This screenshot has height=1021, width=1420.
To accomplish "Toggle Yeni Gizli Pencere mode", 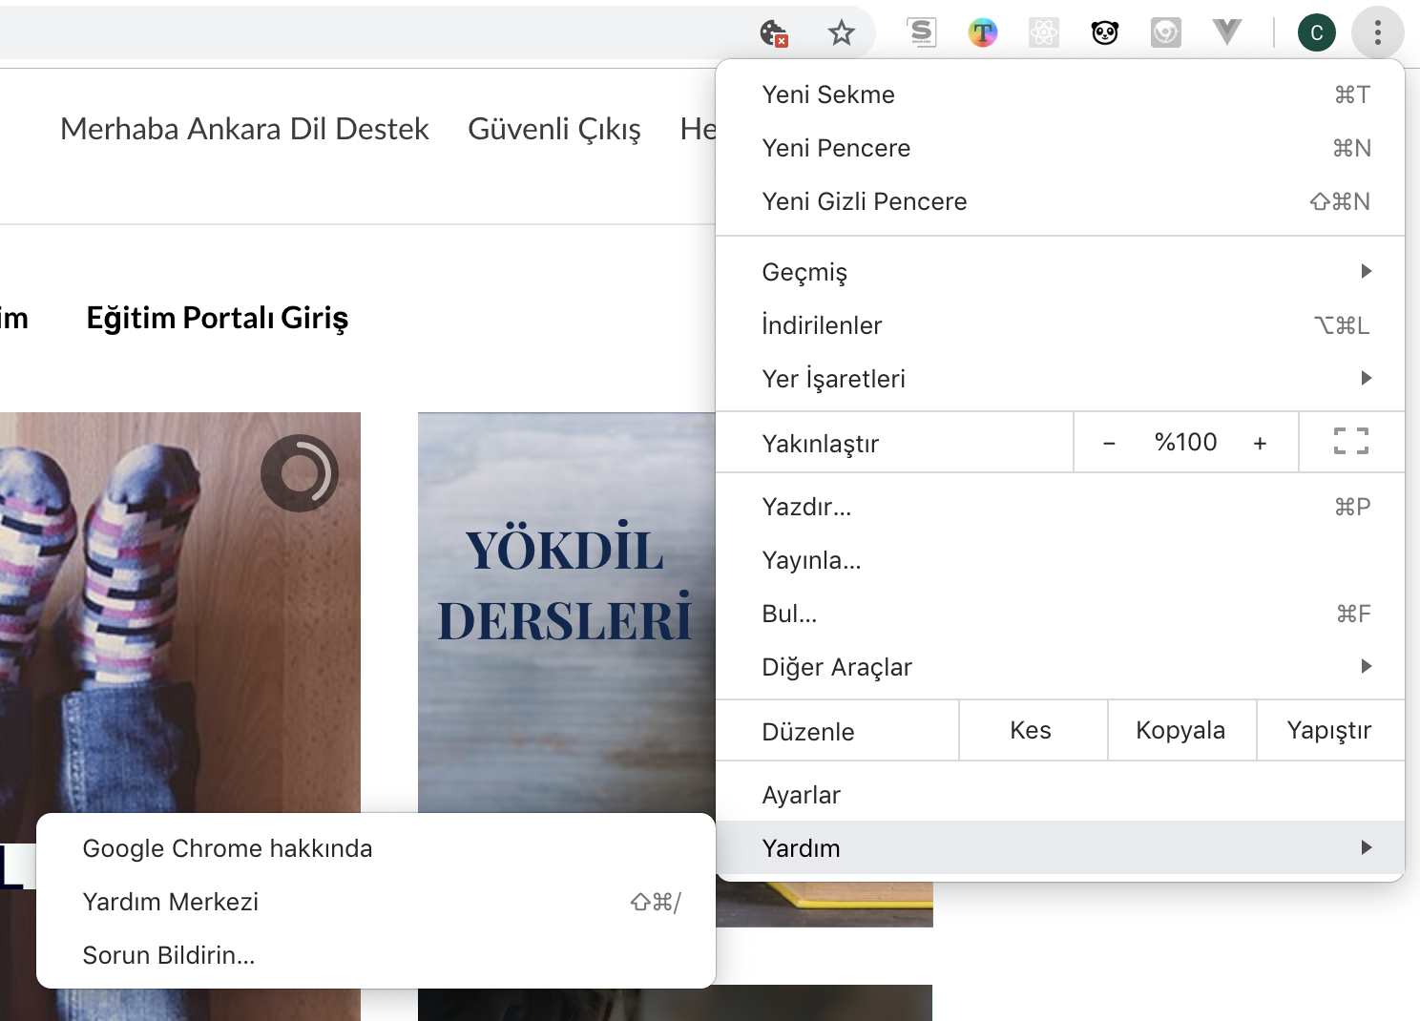I will [x=864, y=201].
